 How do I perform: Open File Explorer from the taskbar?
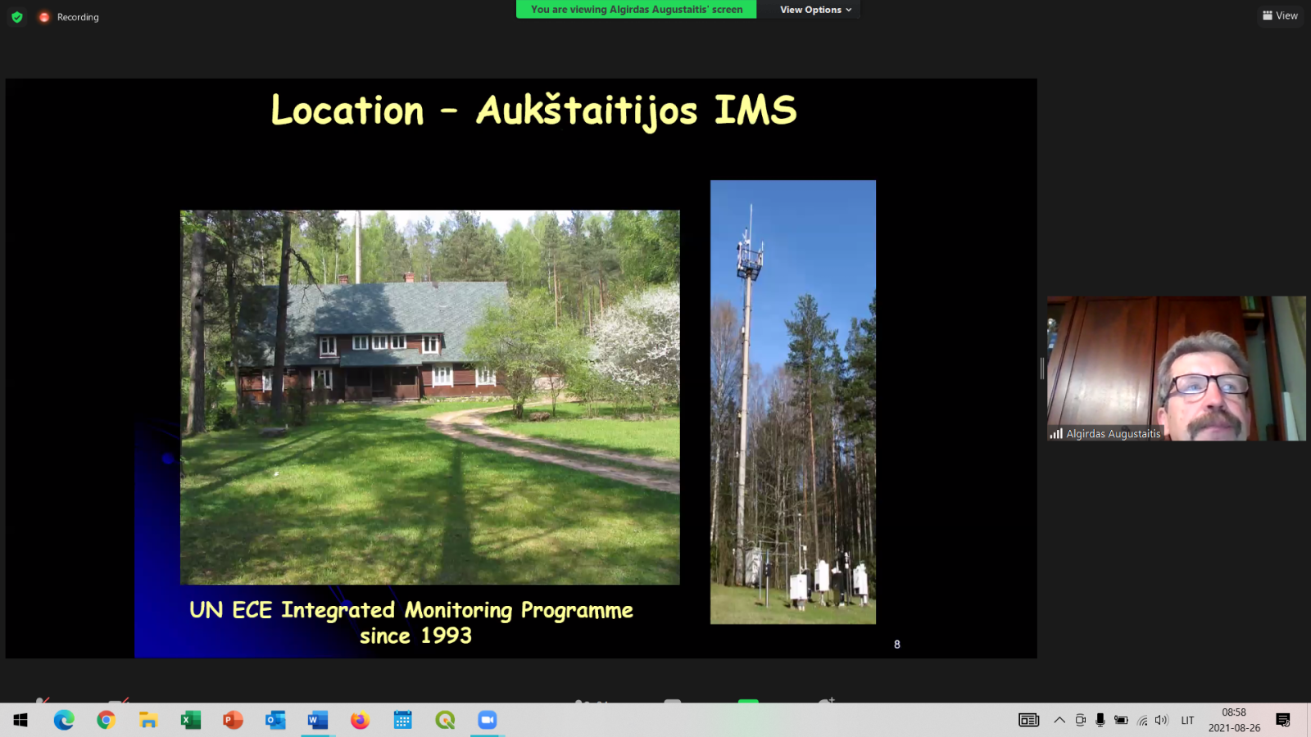pos(148,720)
